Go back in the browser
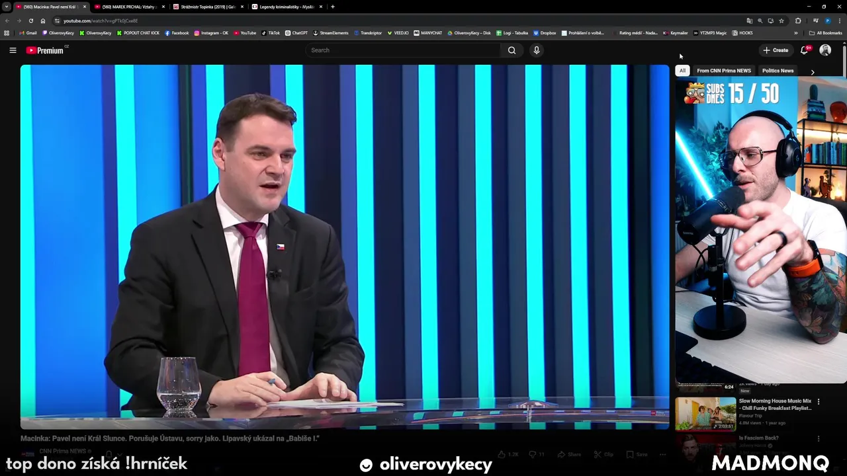The height and width of the screenshot is (476, 847). point(7,21)
